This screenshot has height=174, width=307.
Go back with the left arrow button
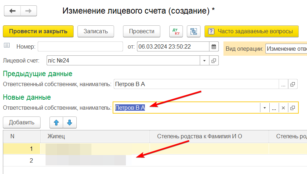(x=12, y=11)
